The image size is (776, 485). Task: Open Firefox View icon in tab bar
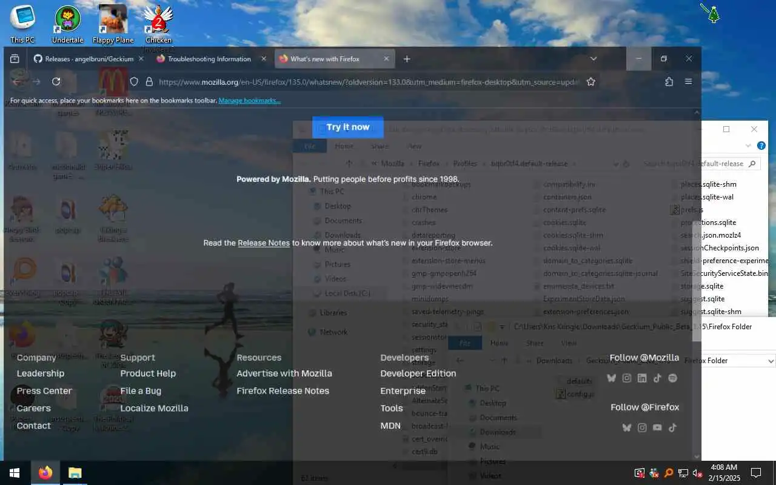tap(15, 59)
